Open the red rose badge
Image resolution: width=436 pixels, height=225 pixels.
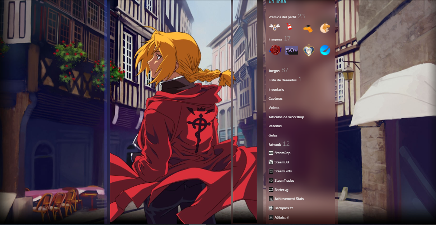click(275, 50)
